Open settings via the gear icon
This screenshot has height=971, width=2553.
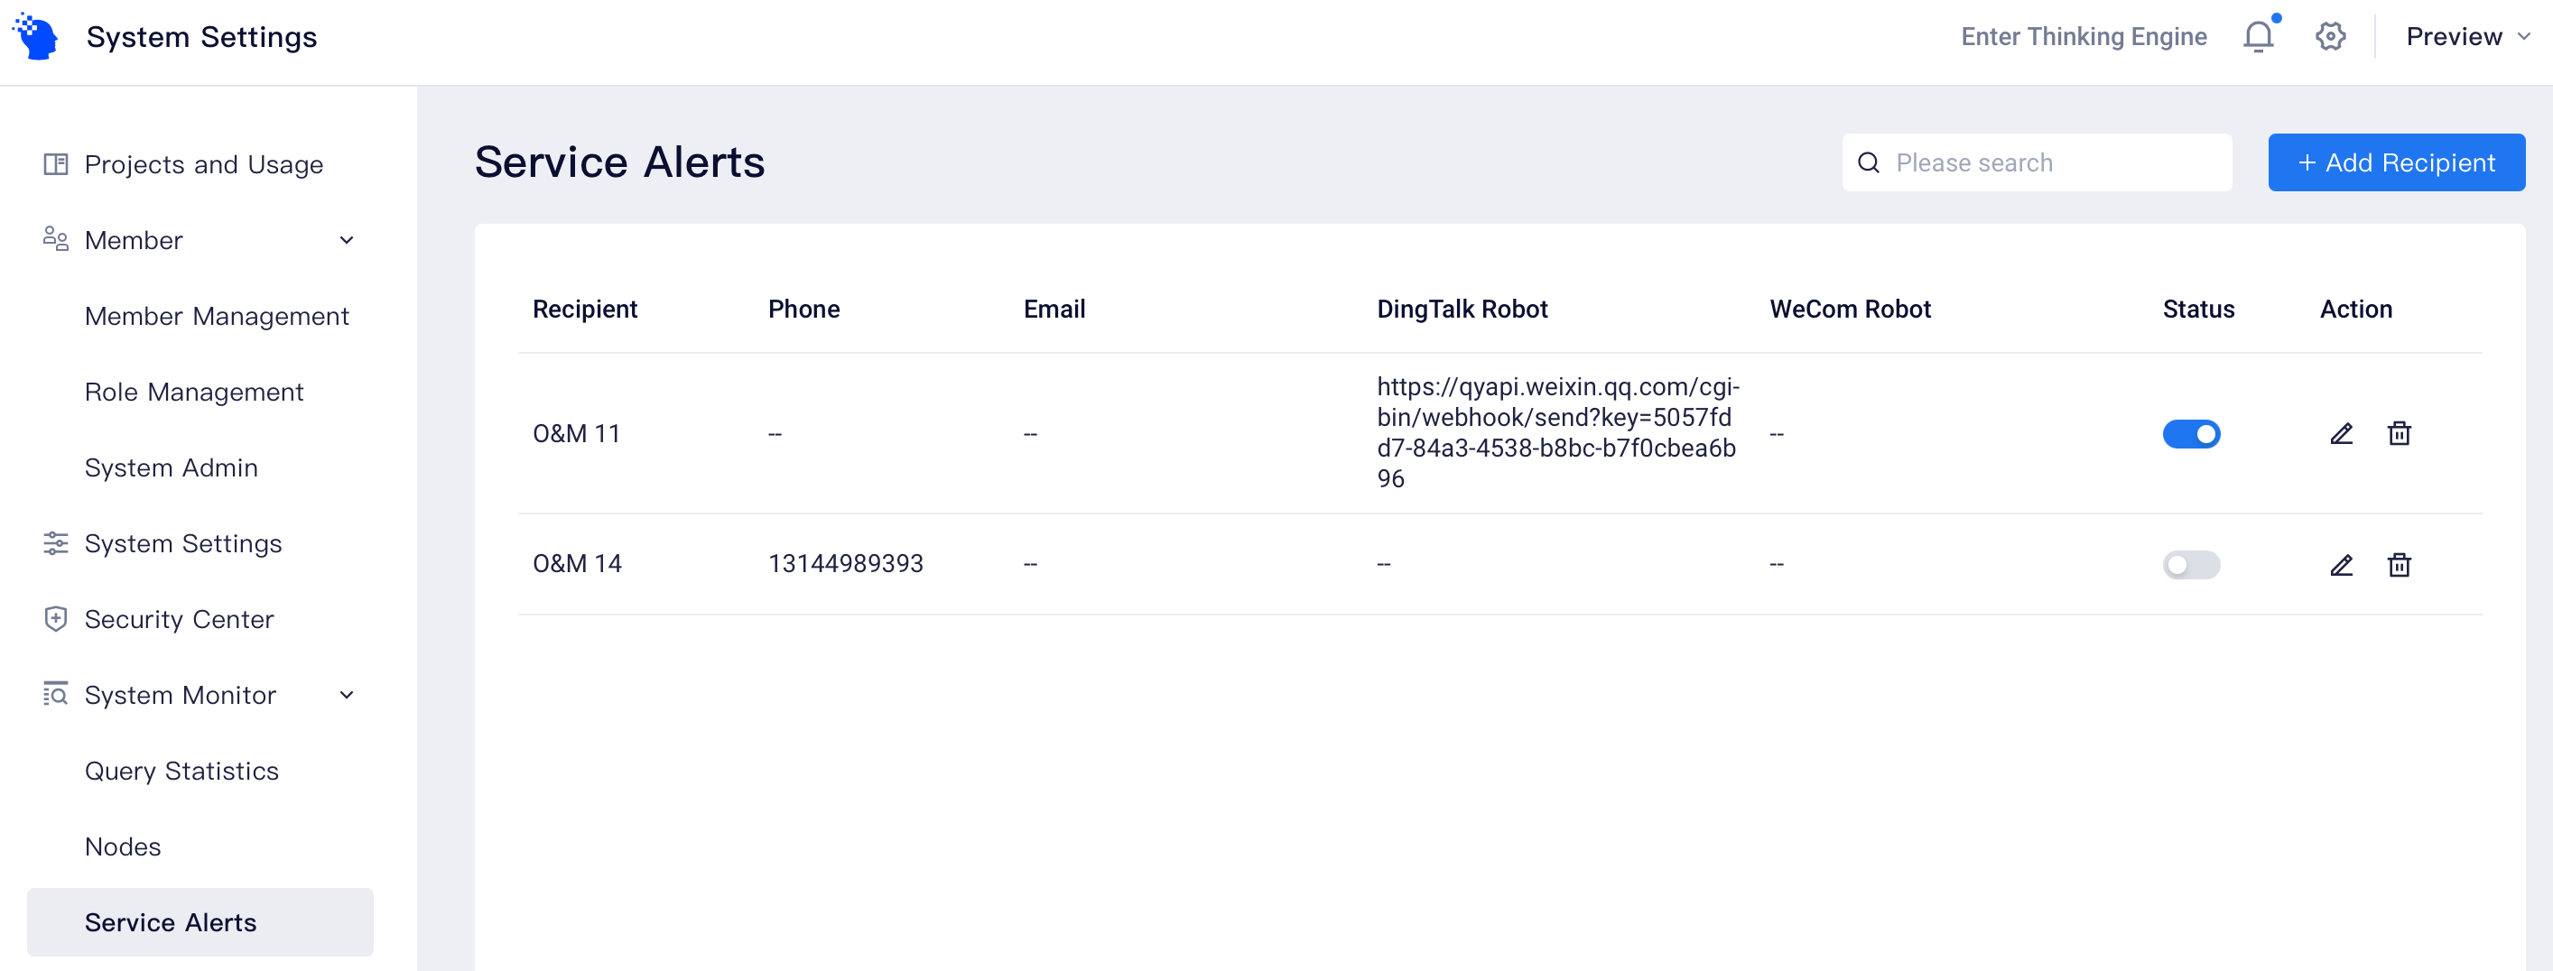(2330, 37)
